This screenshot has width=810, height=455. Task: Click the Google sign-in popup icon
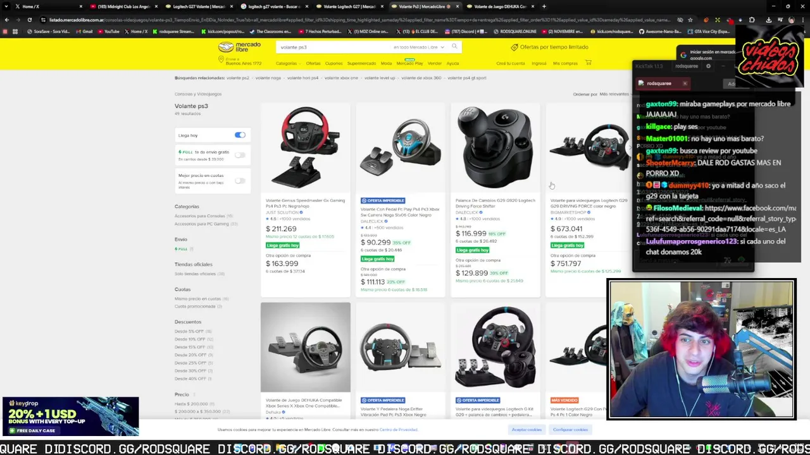pos(683,54)
